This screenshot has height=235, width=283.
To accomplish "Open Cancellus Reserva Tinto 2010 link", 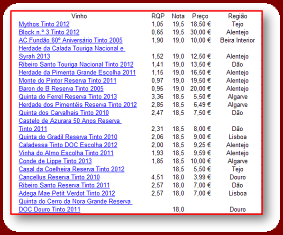I will pos(59,177).
